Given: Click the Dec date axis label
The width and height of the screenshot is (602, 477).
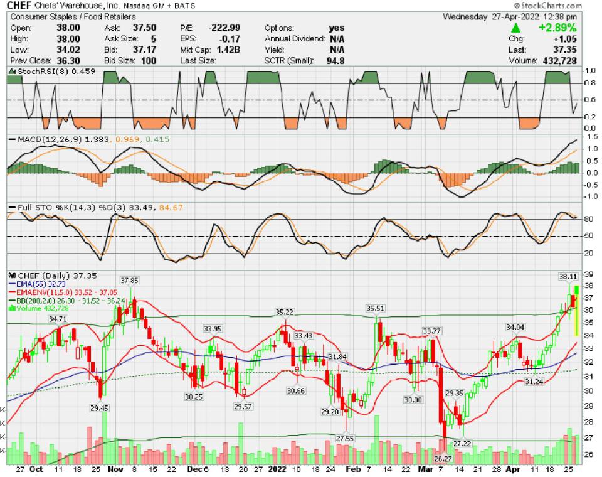Looking at the screenshot, I should click(194, 469).
